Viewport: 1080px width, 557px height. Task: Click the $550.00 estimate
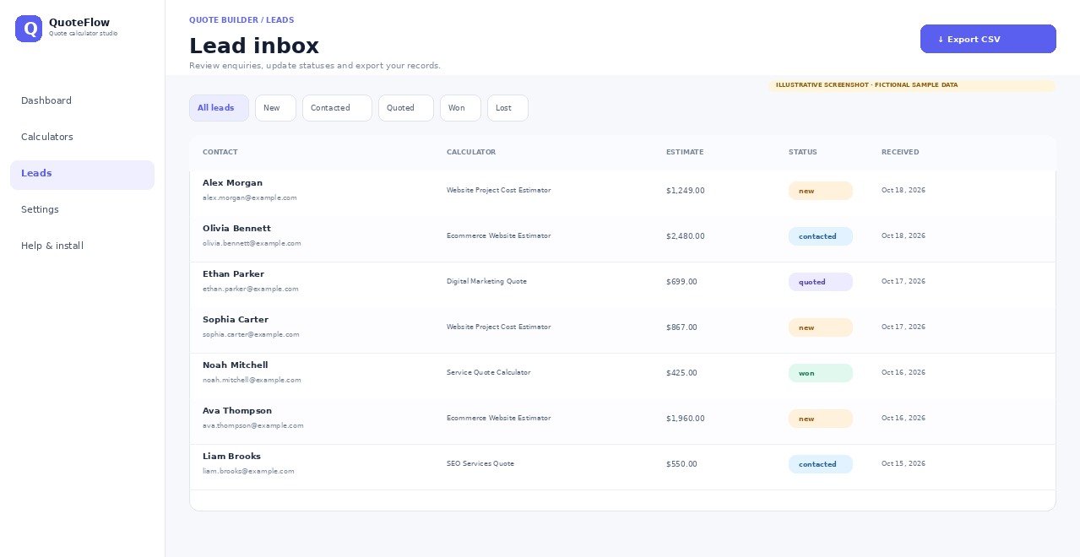681,464
